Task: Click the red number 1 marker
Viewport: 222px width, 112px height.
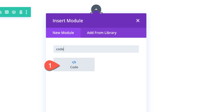Action: [50, 66]
